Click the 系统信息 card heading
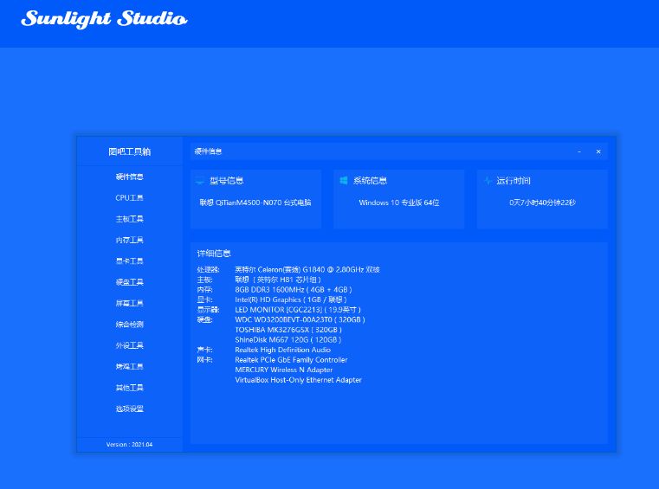 click(371, 181)
